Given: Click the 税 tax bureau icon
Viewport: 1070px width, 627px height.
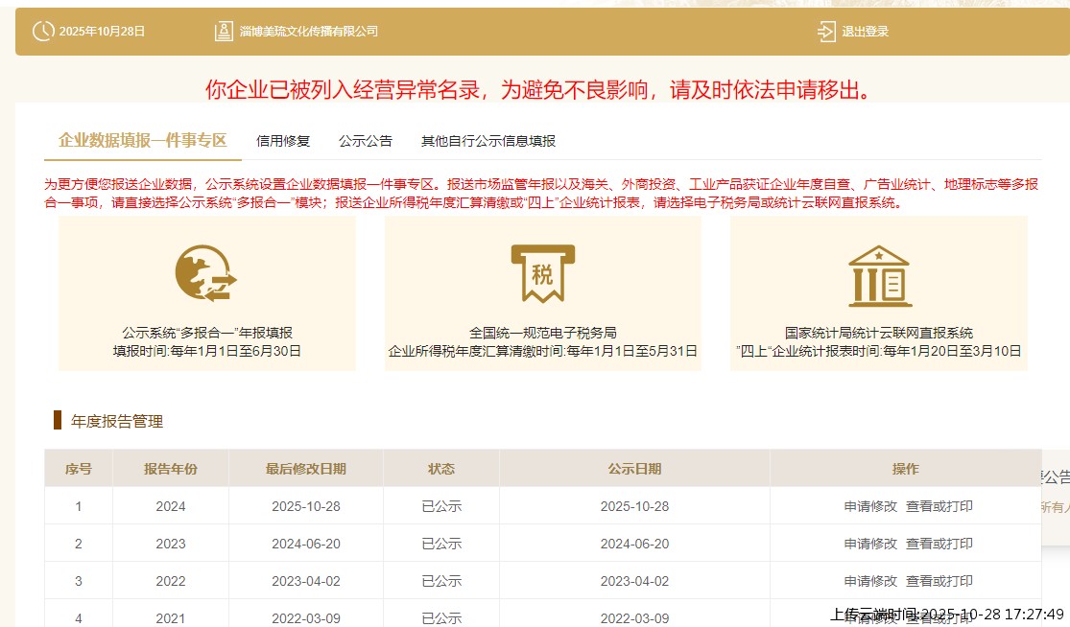Looking at the screenshot, I should click(542, 272).
